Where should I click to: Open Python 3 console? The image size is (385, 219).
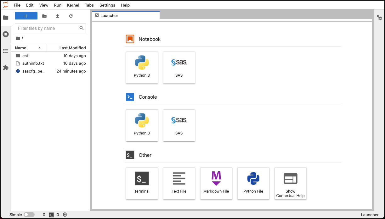[x=142, y=125]
